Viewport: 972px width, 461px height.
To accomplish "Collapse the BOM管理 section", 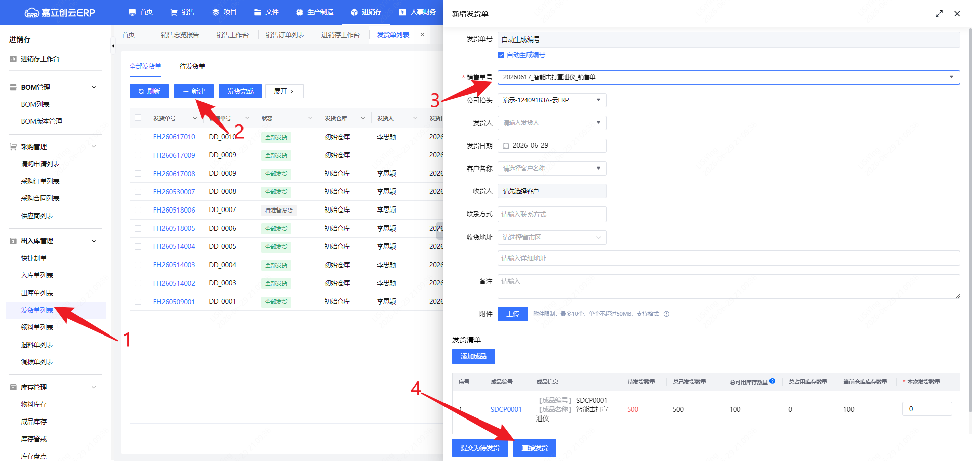I will tap(94, 87).
